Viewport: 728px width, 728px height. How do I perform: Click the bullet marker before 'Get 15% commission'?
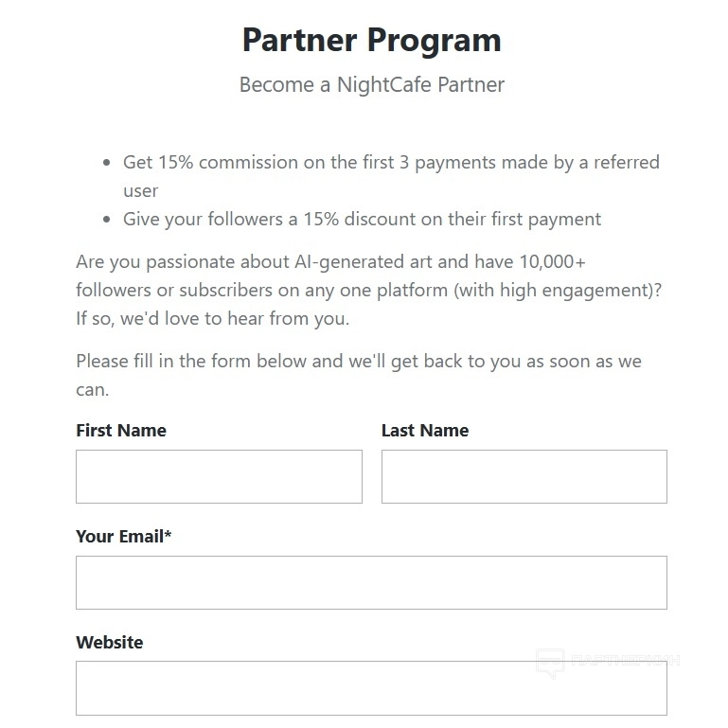coord(106,164)
